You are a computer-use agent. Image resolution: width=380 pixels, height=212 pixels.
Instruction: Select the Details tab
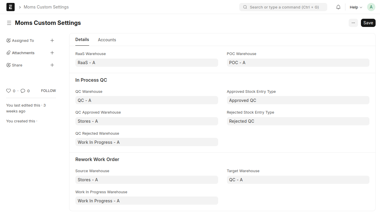click(82, 40)
